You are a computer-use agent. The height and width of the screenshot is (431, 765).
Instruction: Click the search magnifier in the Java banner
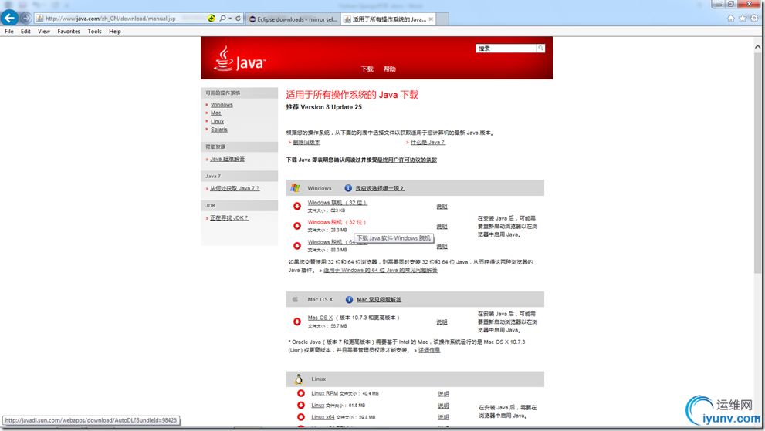(540, 48)
